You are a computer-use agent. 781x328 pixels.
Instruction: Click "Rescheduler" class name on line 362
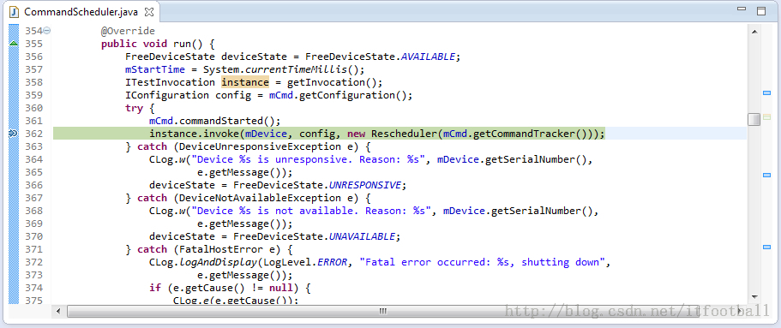click(x=404, y=134)
